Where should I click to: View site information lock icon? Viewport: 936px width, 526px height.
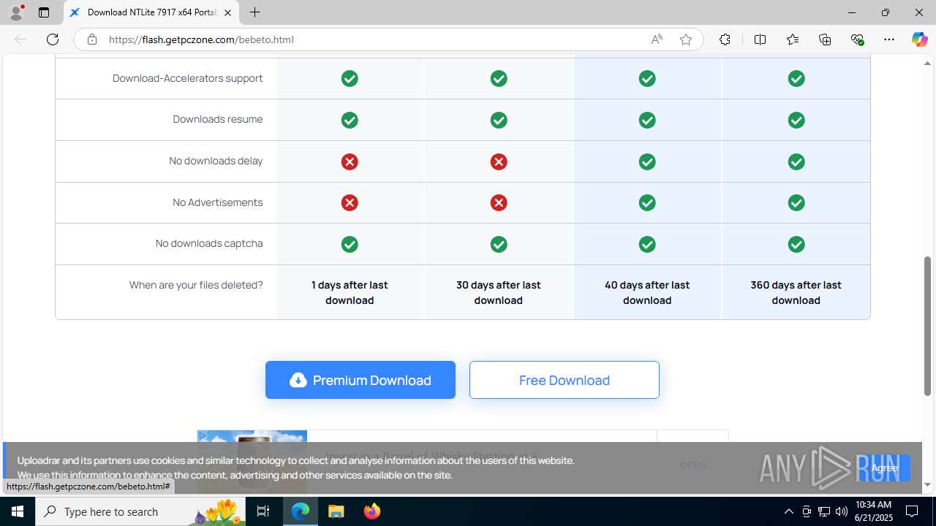[91, 39]
